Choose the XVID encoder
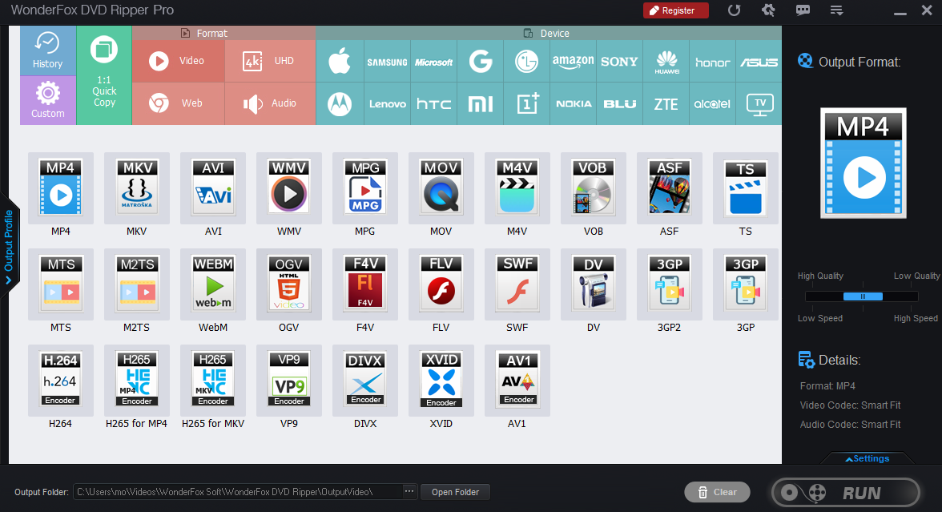This screenshot has height=512, width=942. tap(441, 380)
